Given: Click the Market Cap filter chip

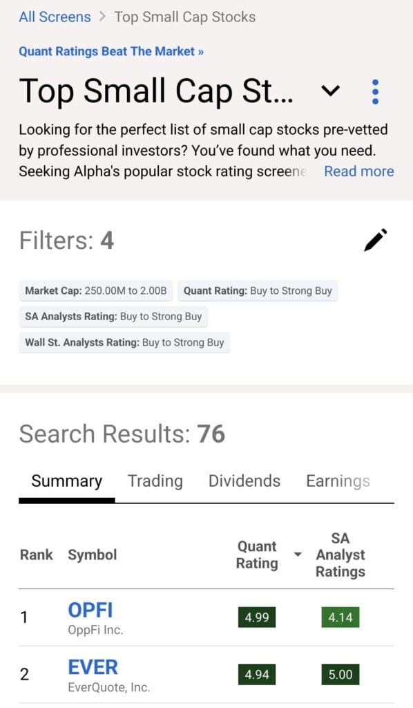Looking at the screenshot, I should click(x=96, y=291).
